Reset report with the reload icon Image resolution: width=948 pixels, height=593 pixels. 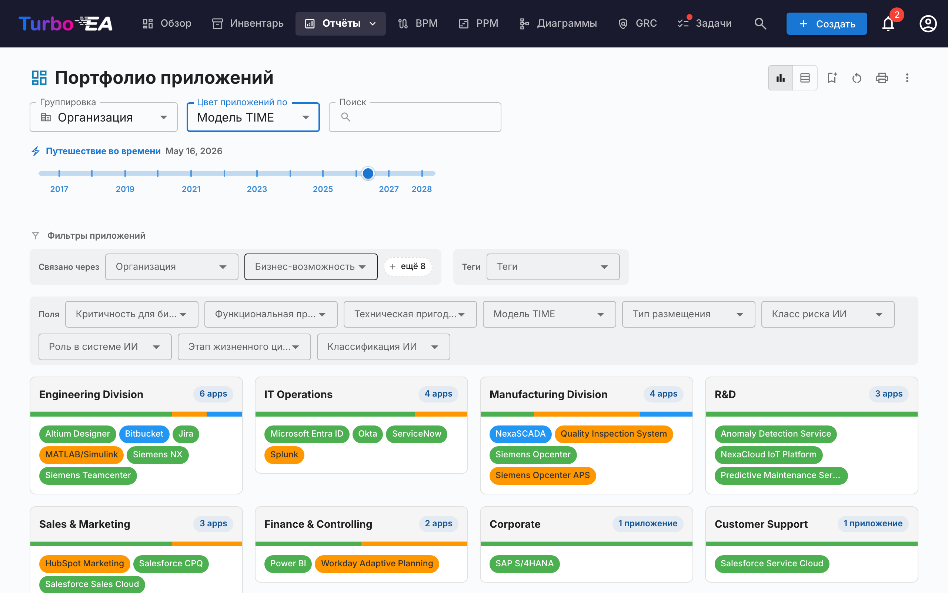tap(857, 78)
